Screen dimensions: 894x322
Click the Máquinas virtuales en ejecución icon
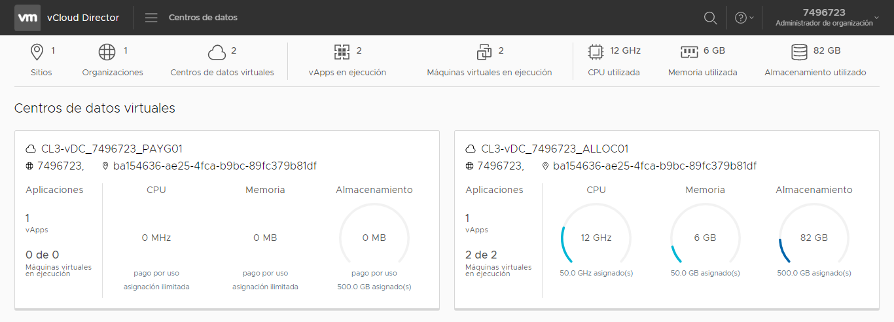(x=484, y=52)
